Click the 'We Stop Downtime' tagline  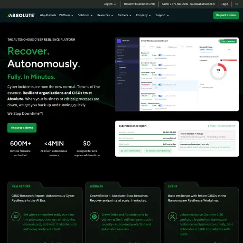tap(25, 113)
